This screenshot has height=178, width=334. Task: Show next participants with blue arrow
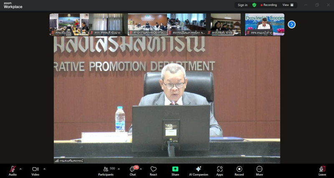[292, 24]
